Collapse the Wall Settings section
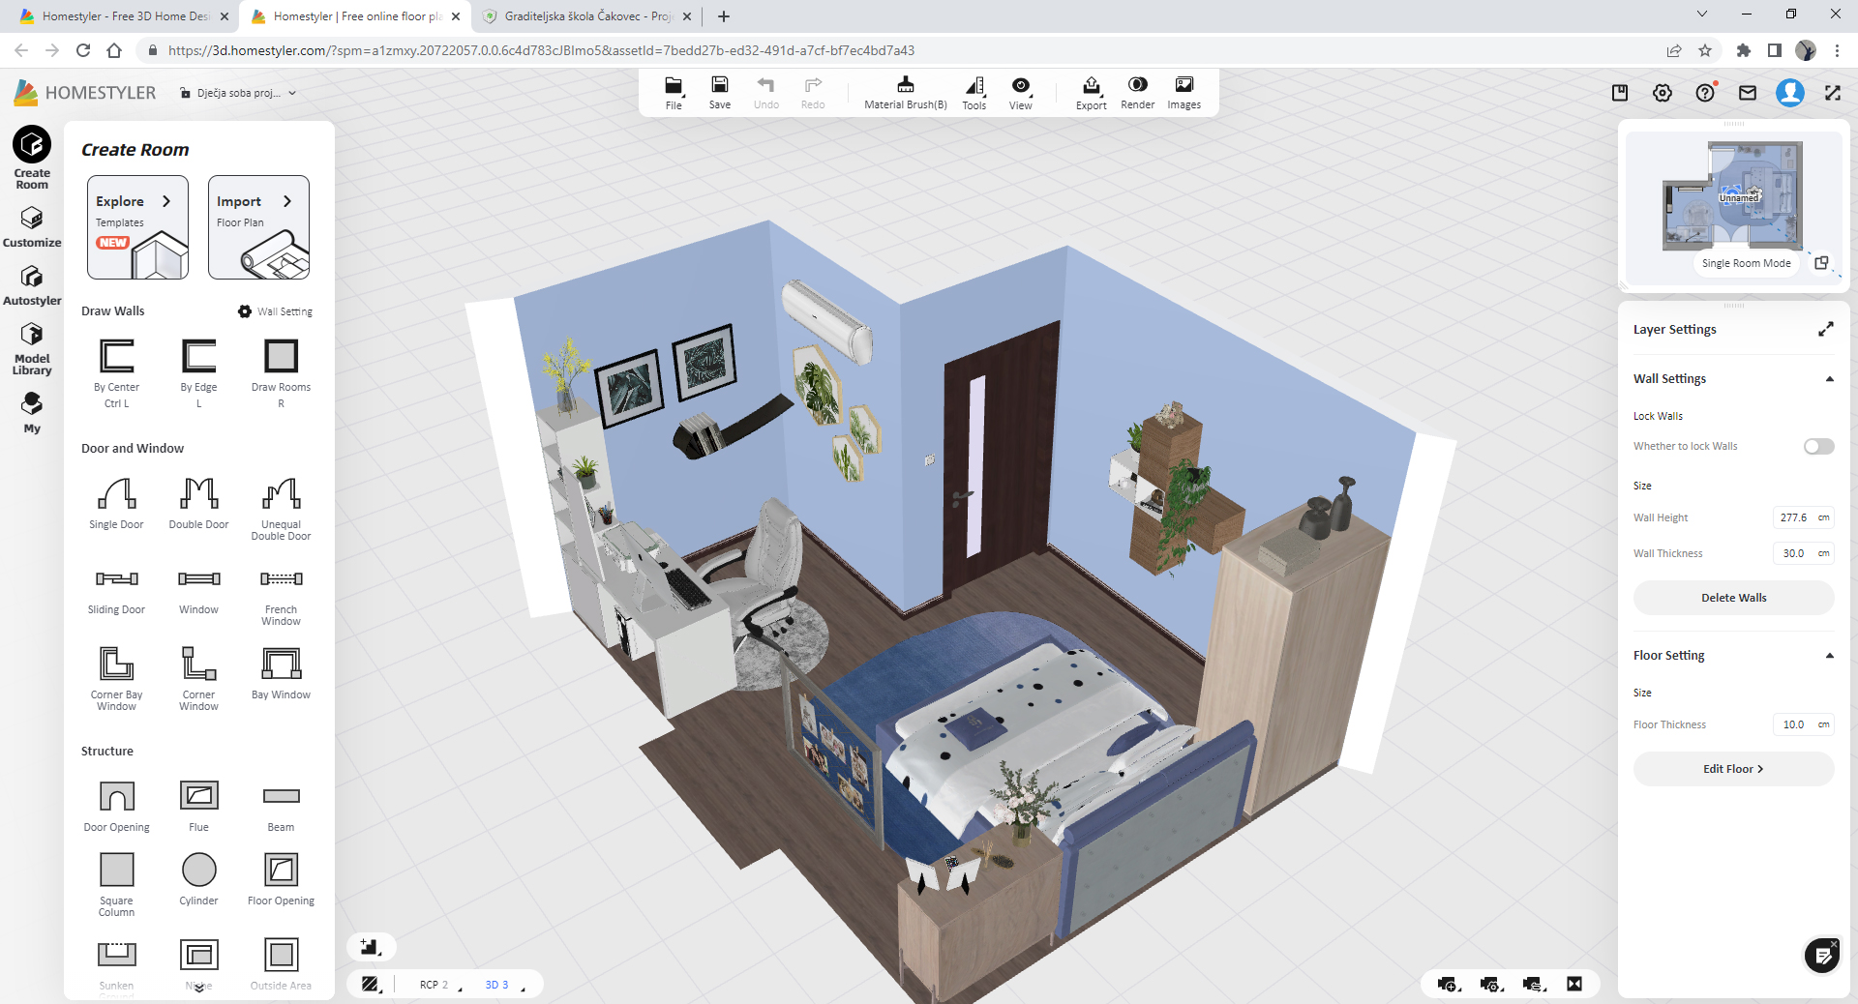This screenshot has width=1858, height=1004. (x=1829, y=379)
